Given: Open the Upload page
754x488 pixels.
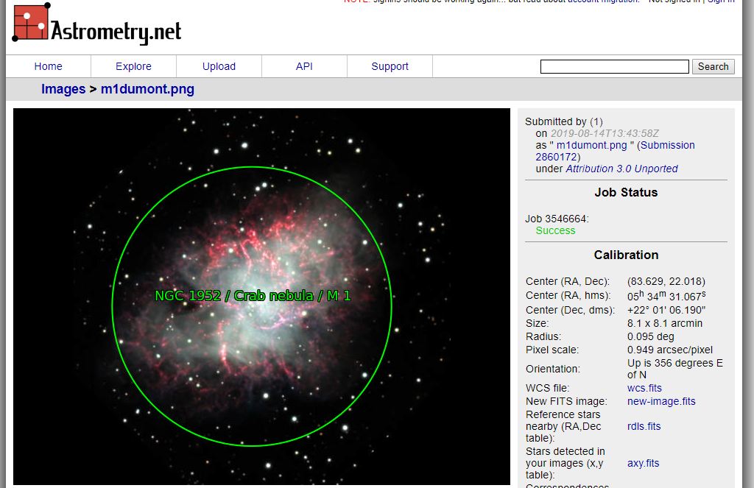Looking at the screenshot, I should pyautogui.click(x=219, y=66).
